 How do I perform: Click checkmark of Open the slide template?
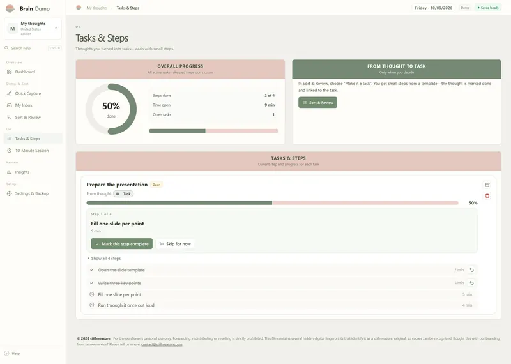pyautogui.click(x=92, y=270)
